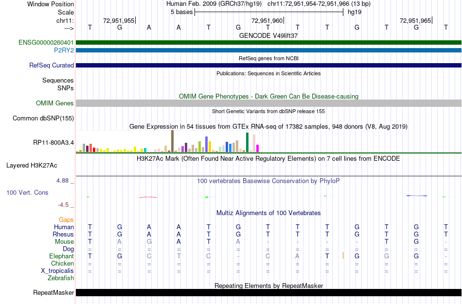Select the Layered H3K27Ac track label
This screenshot has width=462, height=304.
coord(32,166)
